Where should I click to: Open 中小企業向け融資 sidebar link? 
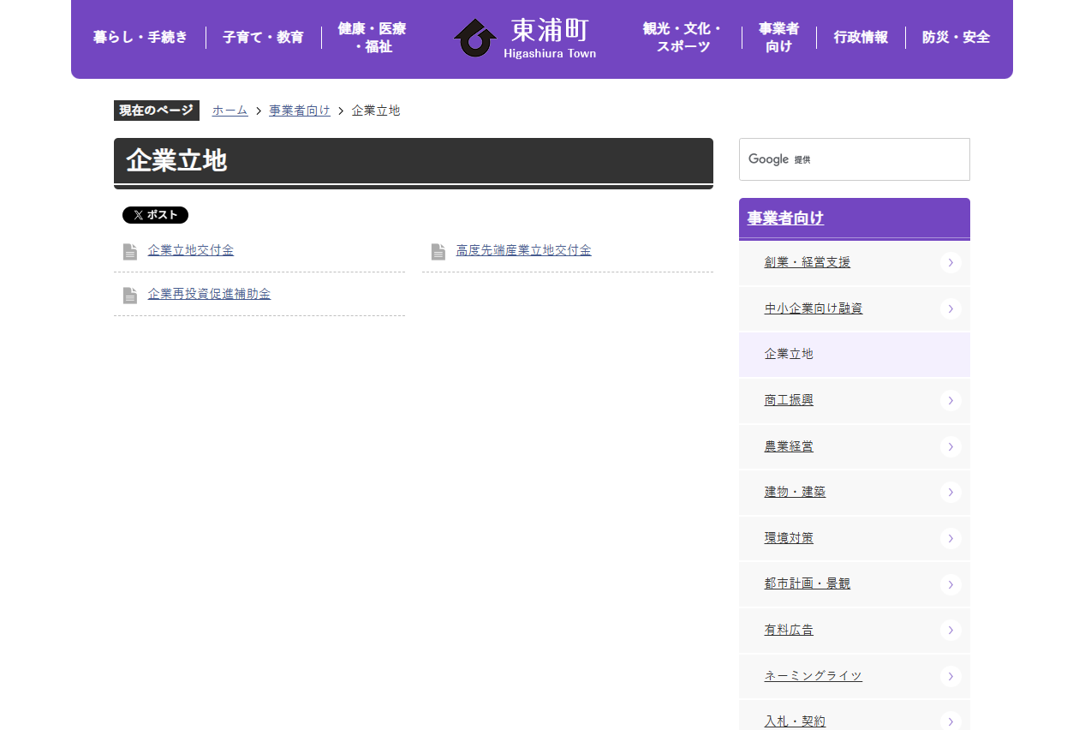pos(814,308)
